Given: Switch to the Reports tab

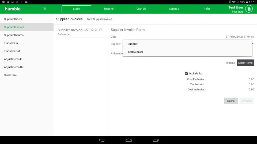Looking at the screenshot, I should (x=109, y=9).
